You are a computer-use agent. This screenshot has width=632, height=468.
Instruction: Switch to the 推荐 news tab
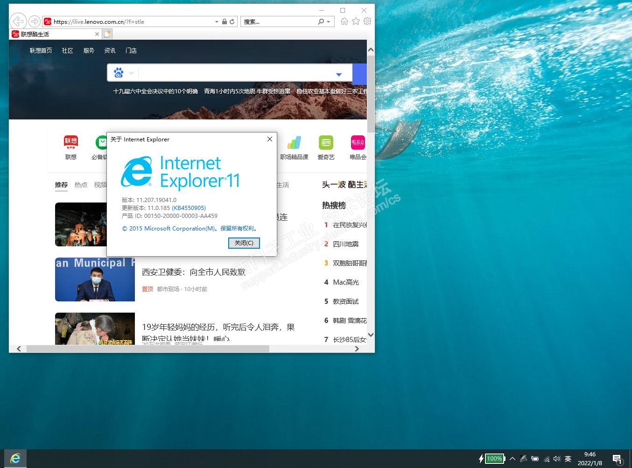(x=61, y=185)
